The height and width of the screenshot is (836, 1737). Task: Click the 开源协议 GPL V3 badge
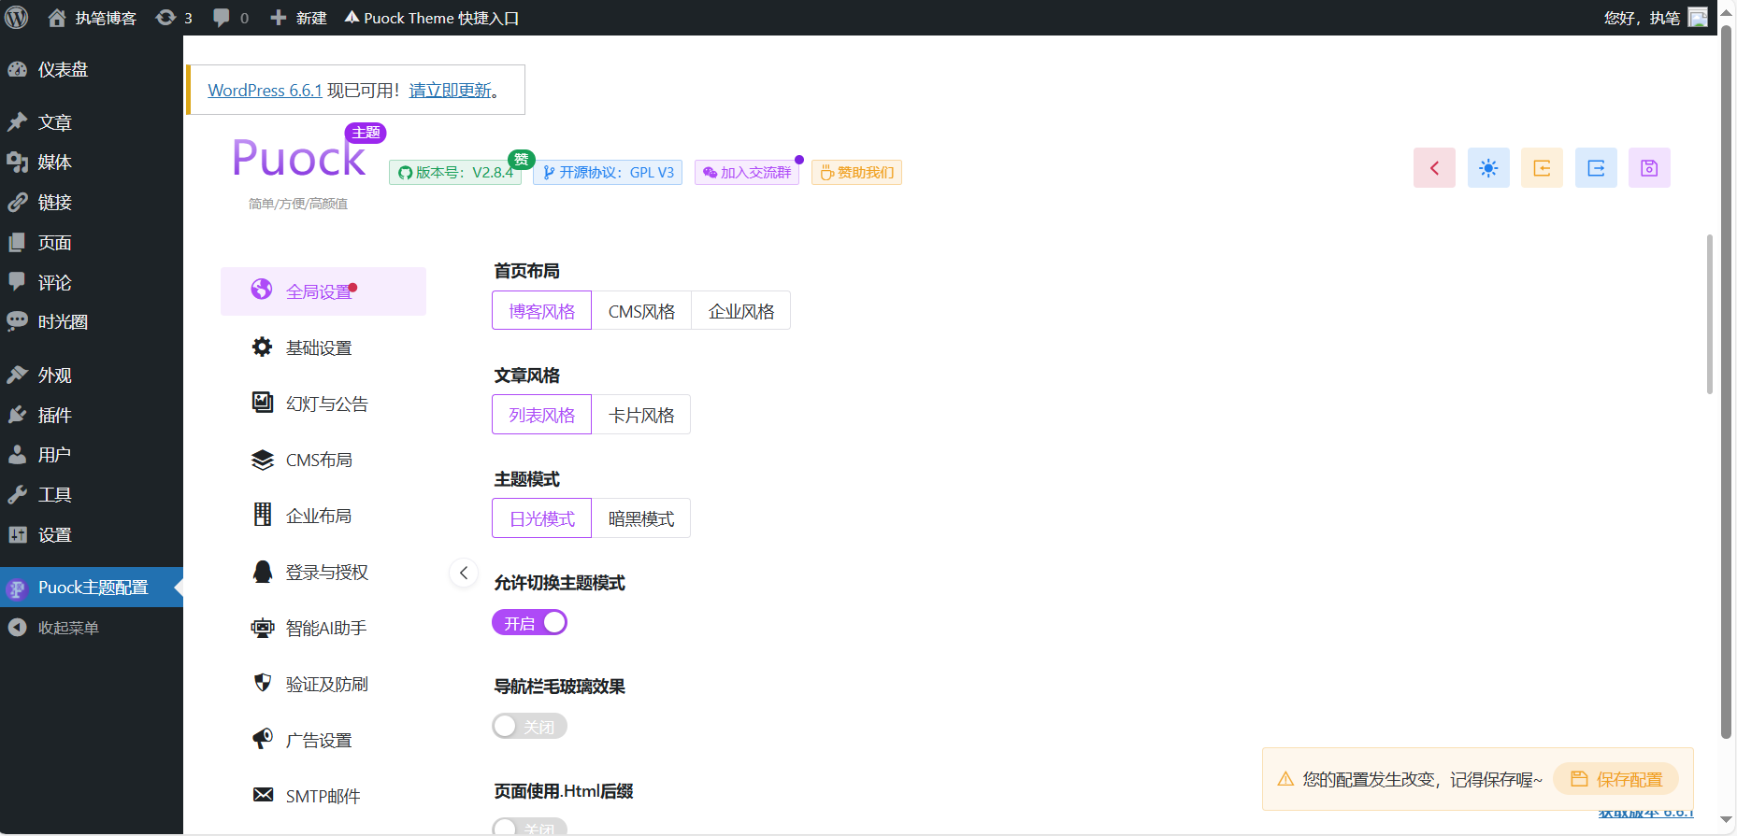pos(608,173)
